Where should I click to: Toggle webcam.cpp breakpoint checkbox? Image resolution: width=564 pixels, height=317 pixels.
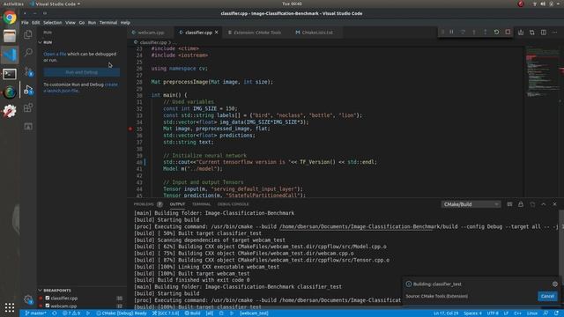point(48,306)
